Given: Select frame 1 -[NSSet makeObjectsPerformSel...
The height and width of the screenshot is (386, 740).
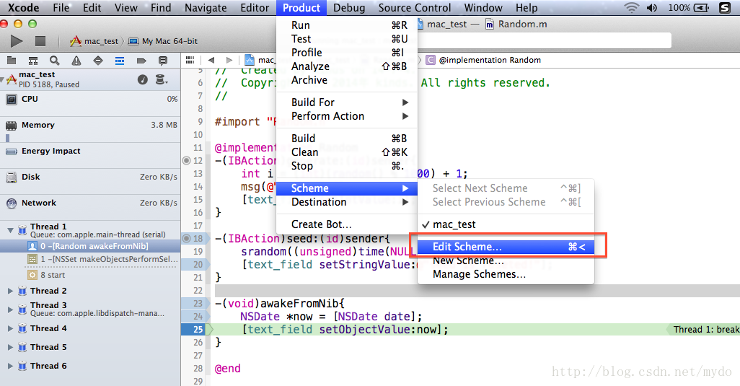Looking at the screenshot, I should (x=90, y=259).
